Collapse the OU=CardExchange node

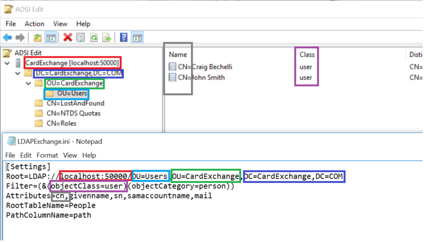point(28,83)
